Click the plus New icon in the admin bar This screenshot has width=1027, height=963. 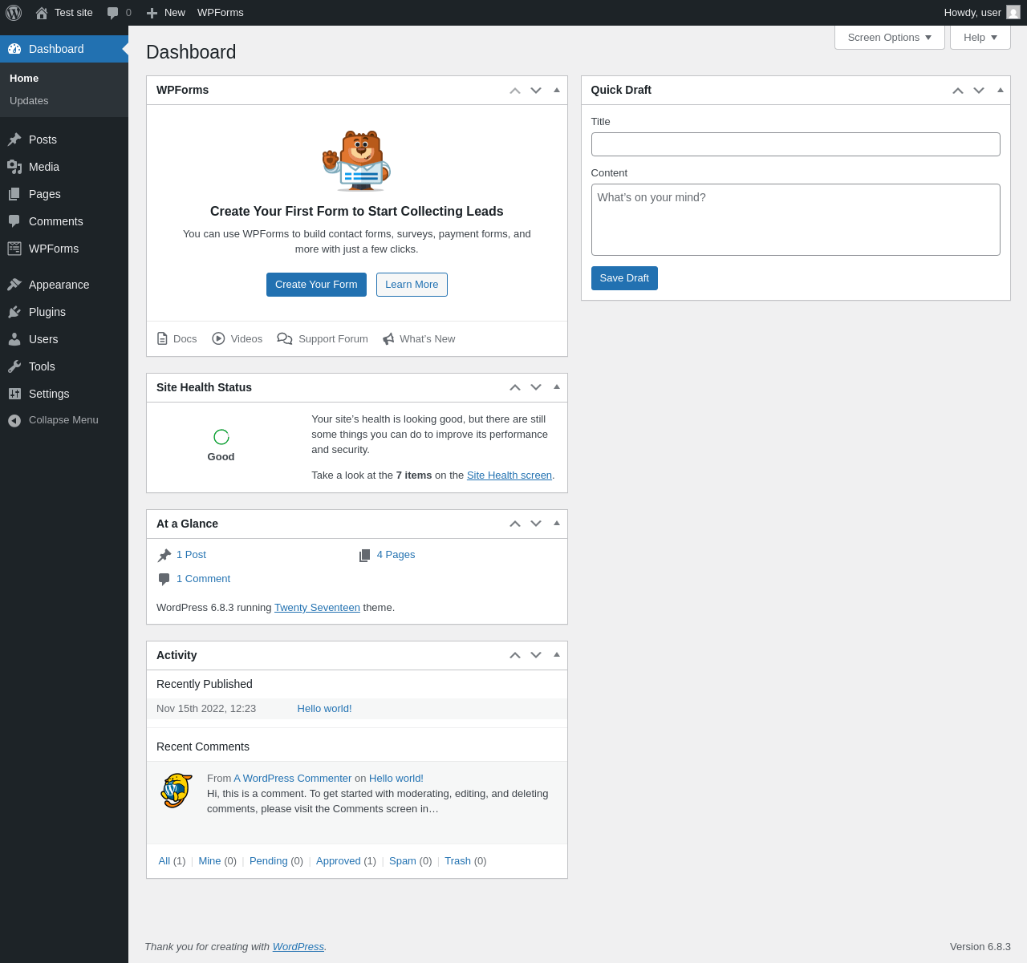[x=152, y=13]
